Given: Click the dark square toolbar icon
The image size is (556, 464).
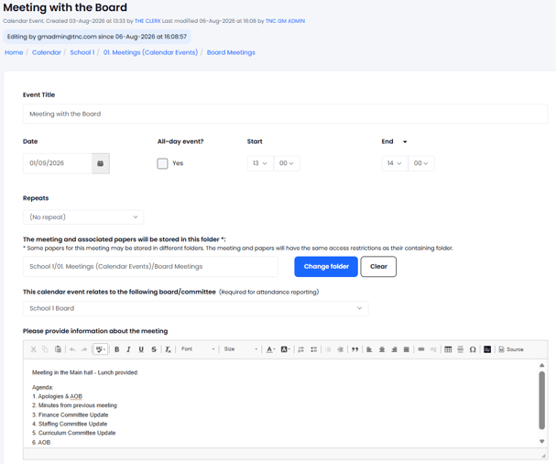Looking at the screenshot, I should point(487,349).
